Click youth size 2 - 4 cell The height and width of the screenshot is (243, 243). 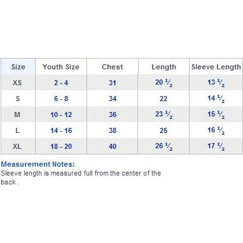[61, 83]
